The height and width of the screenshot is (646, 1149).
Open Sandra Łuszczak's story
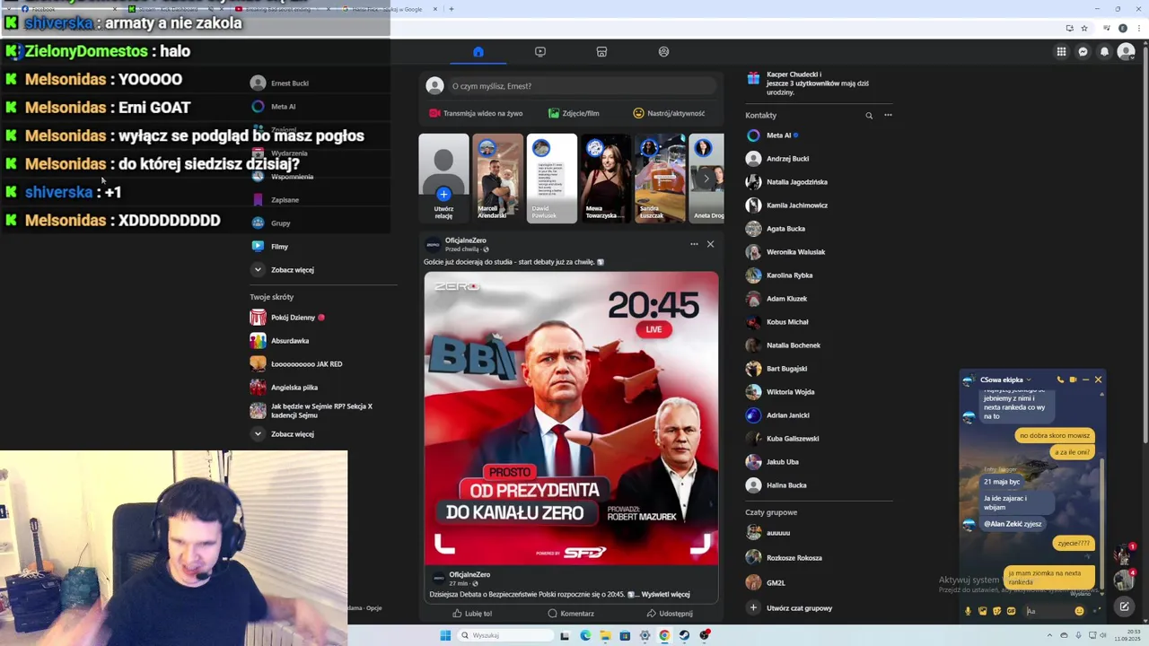pyautogui.click(x=660, y=178)
